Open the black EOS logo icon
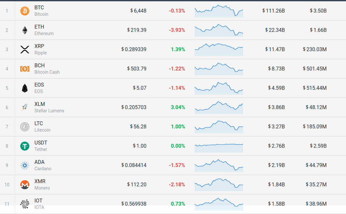The height and width of the screenshot is (214, 346). [x=25, y=88]
